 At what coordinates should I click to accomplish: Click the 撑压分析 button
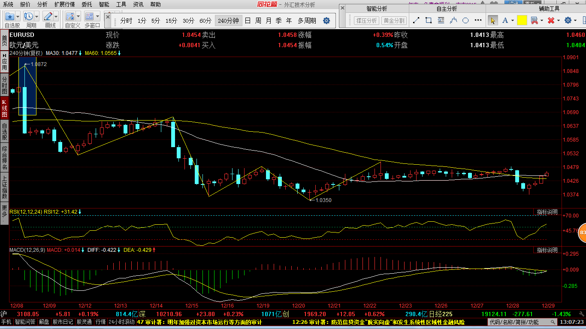367,21
